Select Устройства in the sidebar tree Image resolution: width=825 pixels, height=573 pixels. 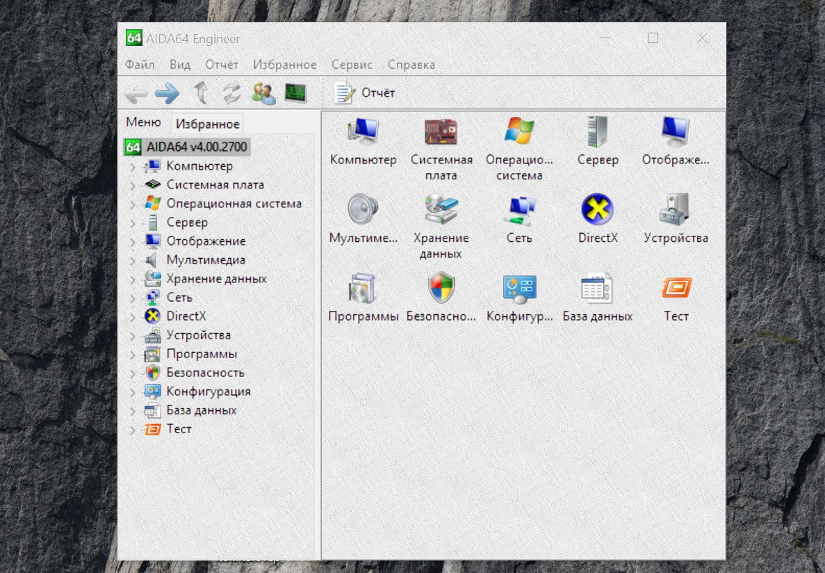[x=199, y=335]
